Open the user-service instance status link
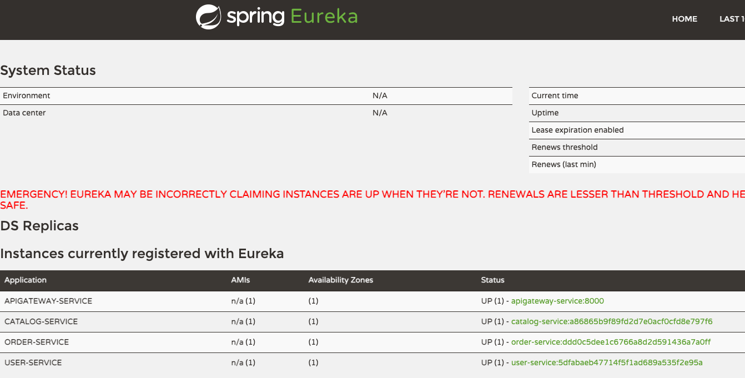 [607, 362]
